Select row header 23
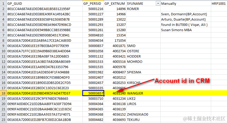The height and width of the screenshot is (123, 227). (x=3, y=120)
